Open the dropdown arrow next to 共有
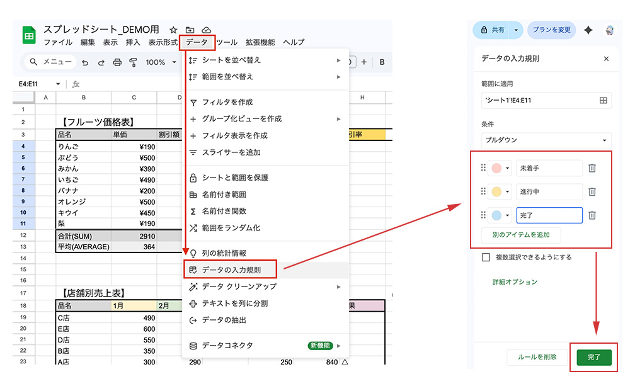 coord(517,30)
